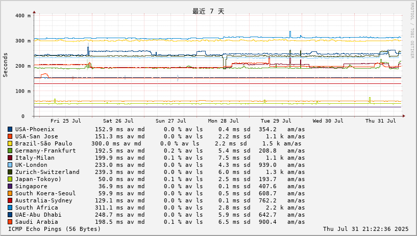Click the Japan-Tokoyo lime legend swatch

point(10,180)
